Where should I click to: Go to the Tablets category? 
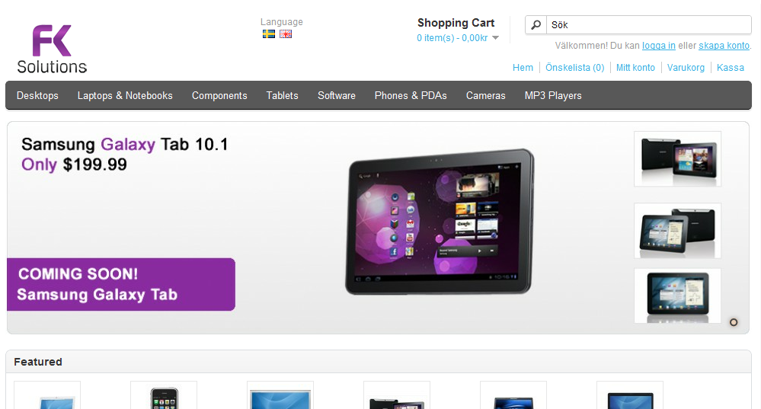(x=282, y=95)
